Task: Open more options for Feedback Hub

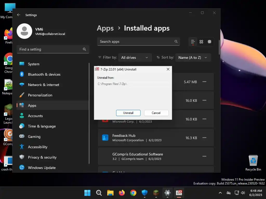Action: click(204, 138)
